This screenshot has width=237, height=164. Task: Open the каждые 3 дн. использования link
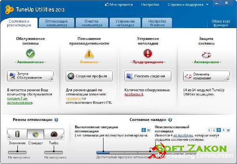pyautogui.click(x=20, y=100)
